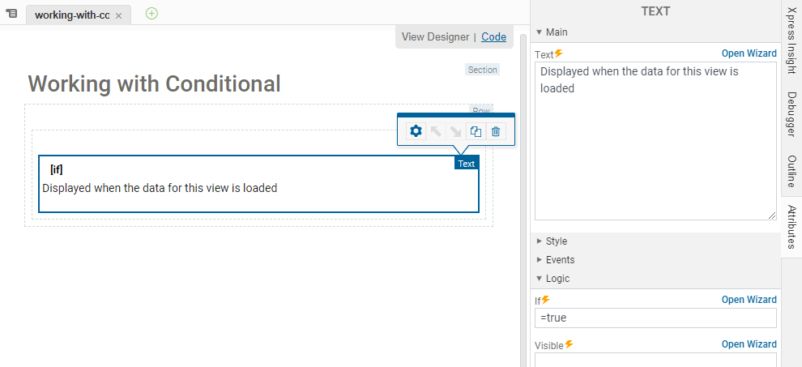Add a new tab with plus icon
The width and height of the screenshot is (802, 367).
coord(151,13)
